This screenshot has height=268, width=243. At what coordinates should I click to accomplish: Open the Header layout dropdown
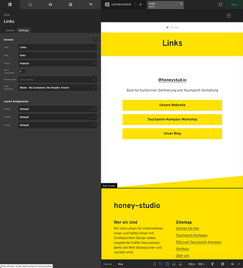57,117
